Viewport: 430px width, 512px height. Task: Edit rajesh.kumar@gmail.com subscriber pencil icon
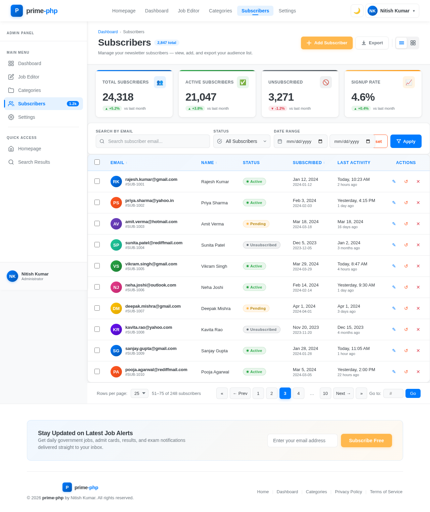tap(394, 182)
